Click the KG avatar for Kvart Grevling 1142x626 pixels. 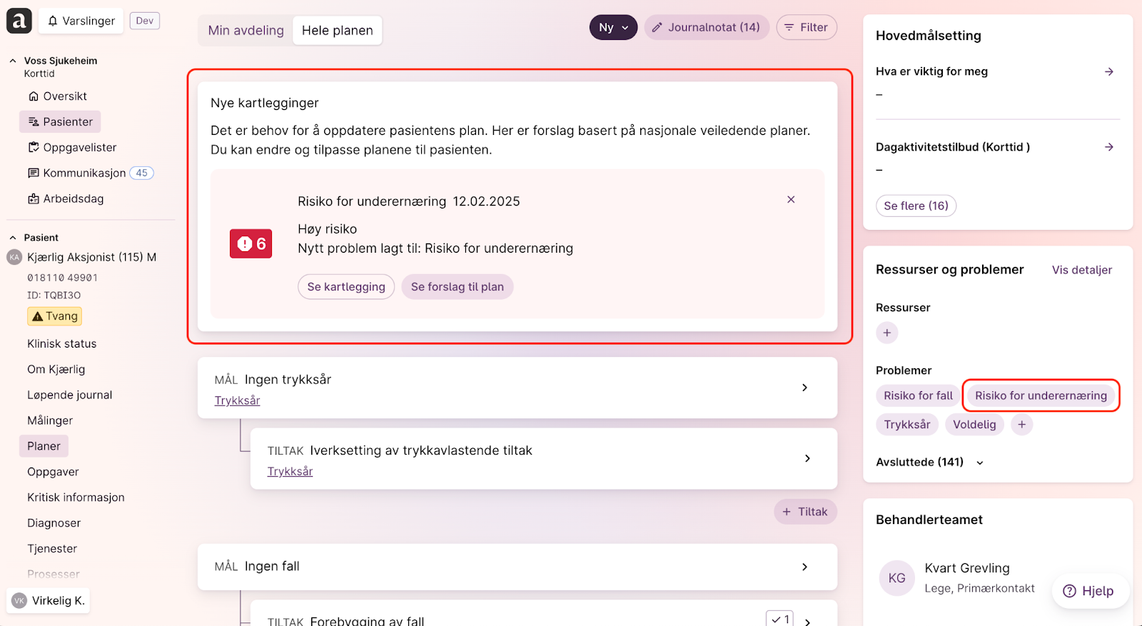click(896, 578)
